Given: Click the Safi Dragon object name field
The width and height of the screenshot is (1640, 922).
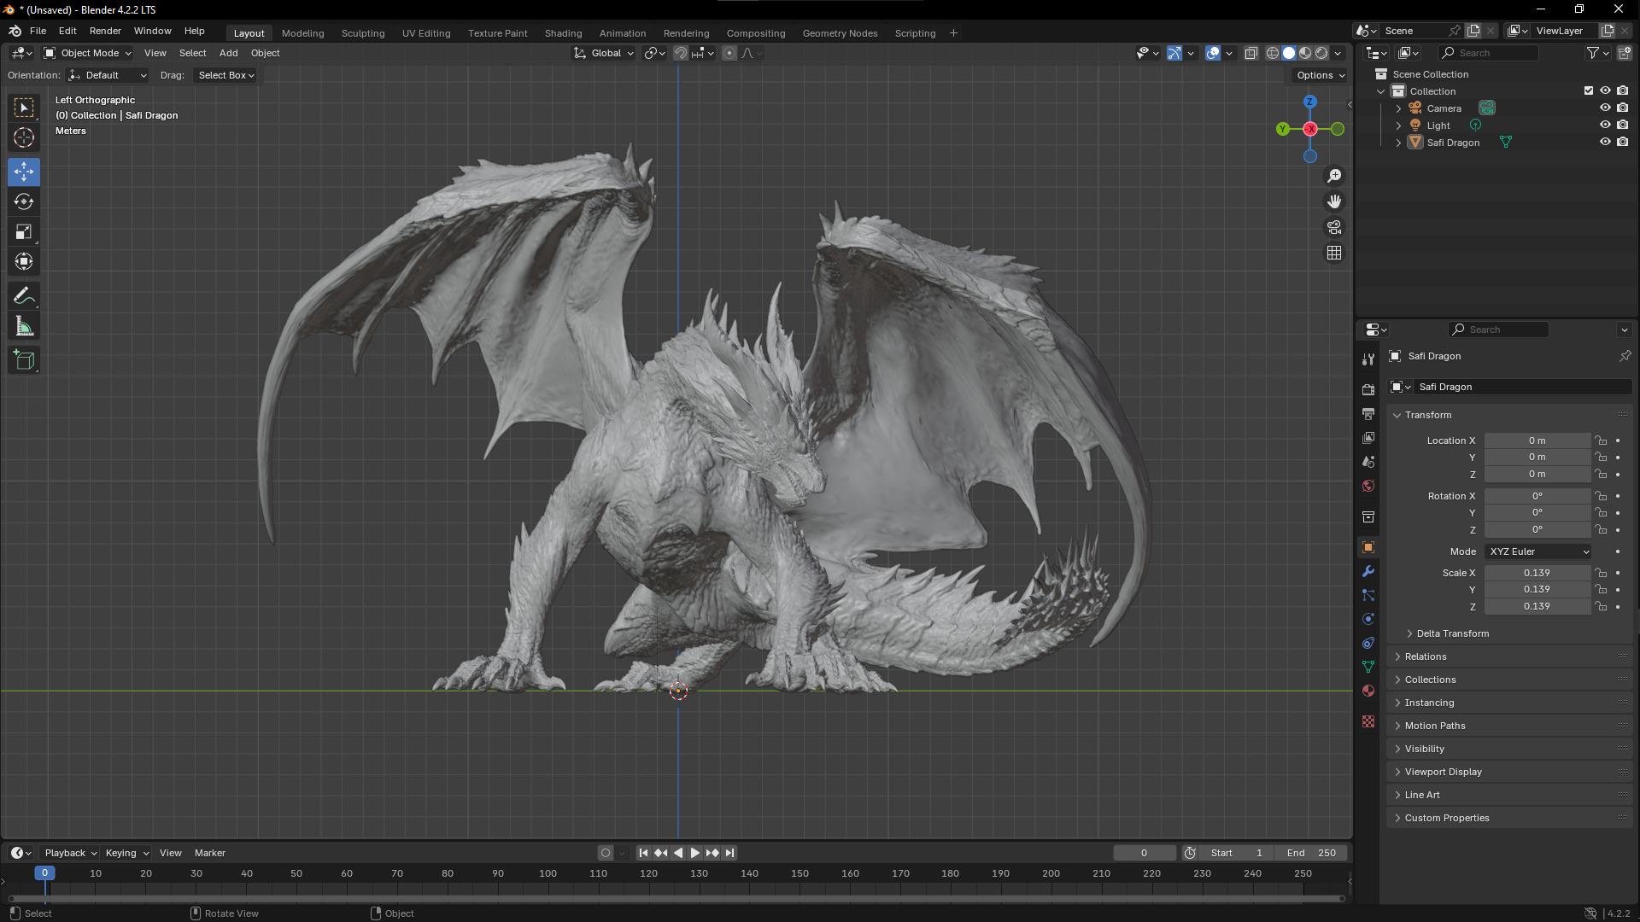Looking at the screenshot, I should (x=1522, y=387).
